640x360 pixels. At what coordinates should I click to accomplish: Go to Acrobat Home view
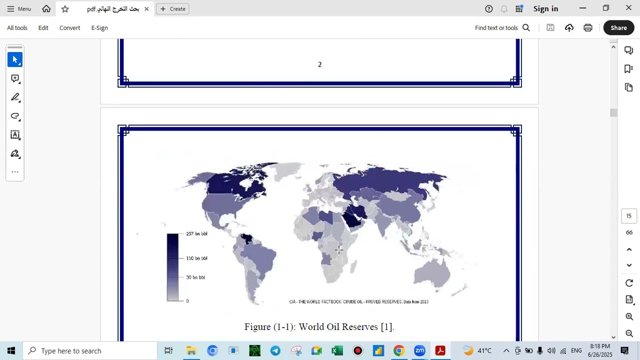coord(46,8)
